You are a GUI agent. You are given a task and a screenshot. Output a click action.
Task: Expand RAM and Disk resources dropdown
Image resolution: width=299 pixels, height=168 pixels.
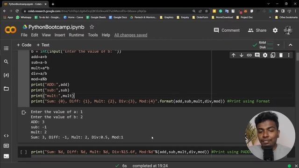tap(278, 45)
